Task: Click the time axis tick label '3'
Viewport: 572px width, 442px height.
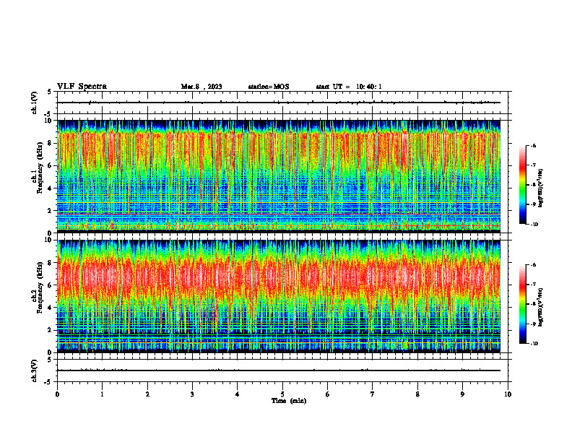Action: (192, 394)
